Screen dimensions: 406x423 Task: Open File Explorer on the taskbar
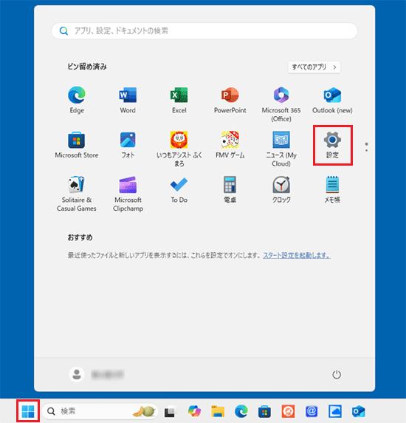pyautogui.click(x=218, y=411)
